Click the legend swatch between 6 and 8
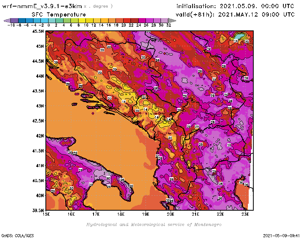Image resolution: width=308 pixels, height=238 pixels. click(x=74, y=20)
